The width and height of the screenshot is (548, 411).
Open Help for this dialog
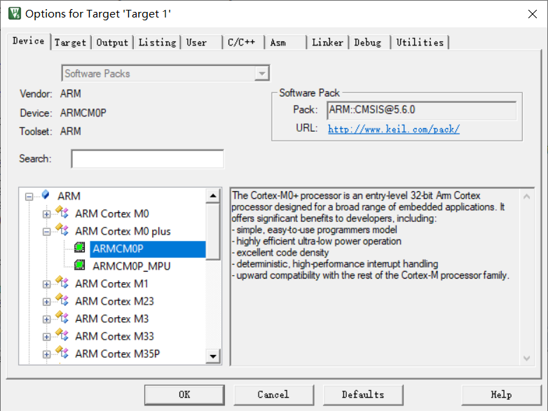pyautogui.click(x=501, y=395)
